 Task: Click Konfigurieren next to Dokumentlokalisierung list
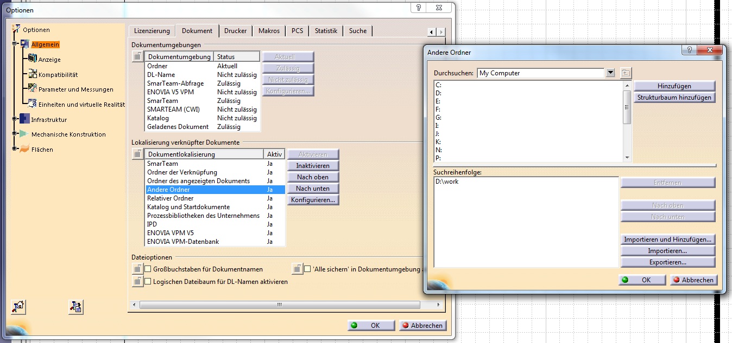tap(313, 200)
